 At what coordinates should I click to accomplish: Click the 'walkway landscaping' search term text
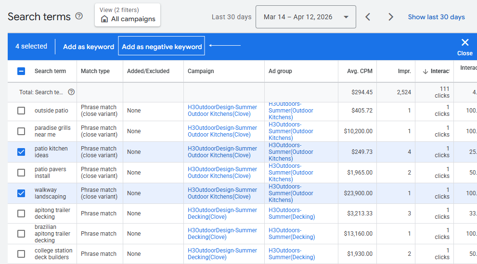pyautogui.click(x=50, y=193)
